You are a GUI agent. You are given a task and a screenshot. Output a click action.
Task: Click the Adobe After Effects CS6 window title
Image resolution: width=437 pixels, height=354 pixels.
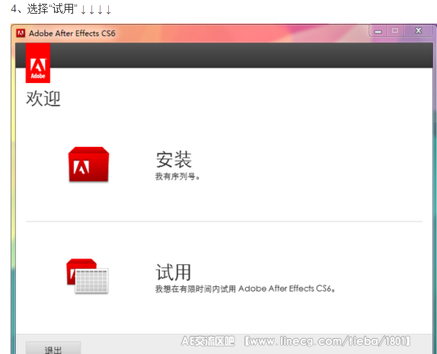(72, 33)
